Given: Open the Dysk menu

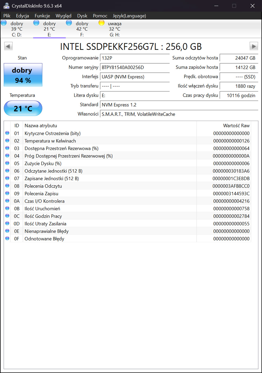Looking at the screenshot, I should coord(82,16).
